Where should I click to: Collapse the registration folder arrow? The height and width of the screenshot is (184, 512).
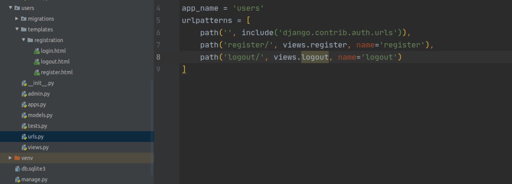click(24, 40)
